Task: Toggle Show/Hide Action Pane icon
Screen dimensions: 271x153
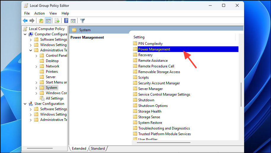Action: point(73,21)
